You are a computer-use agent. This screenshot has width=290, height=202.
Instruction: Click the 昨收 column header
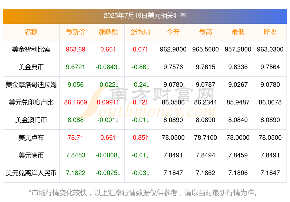click(x=270, y=32)
